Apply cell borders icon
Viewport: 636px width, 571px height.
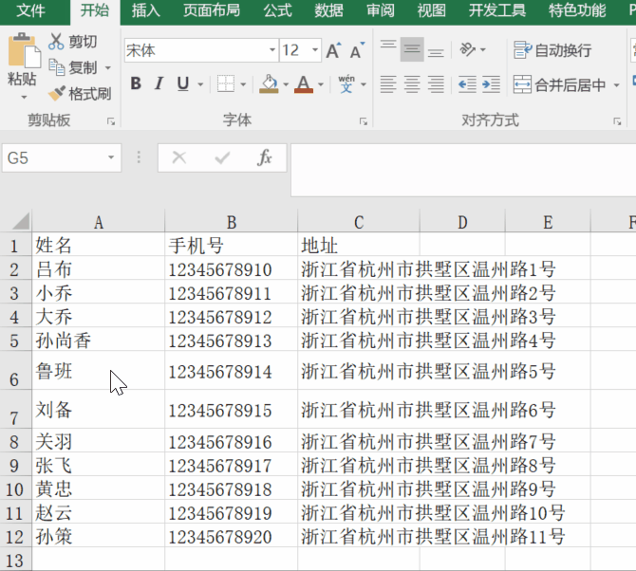coord(226,83)
